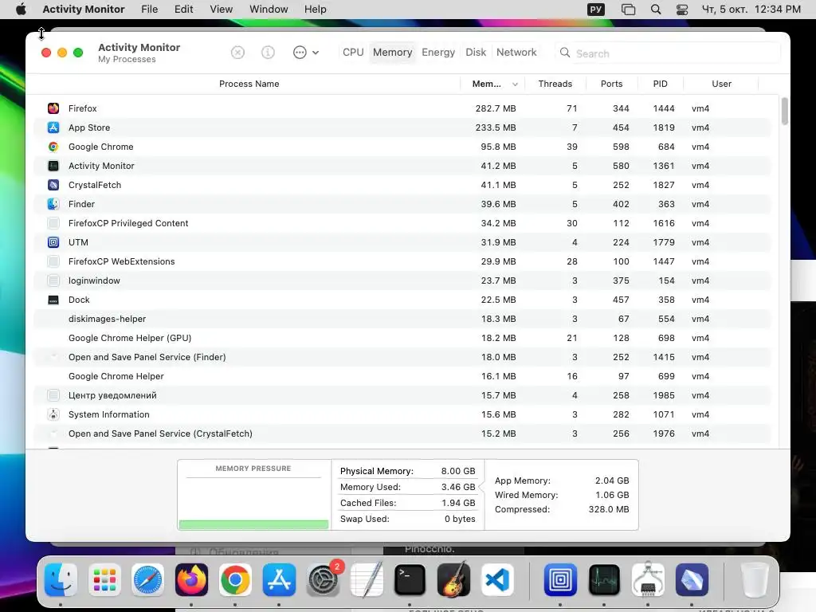Click the Firefox icon in process list

(53, 108)
